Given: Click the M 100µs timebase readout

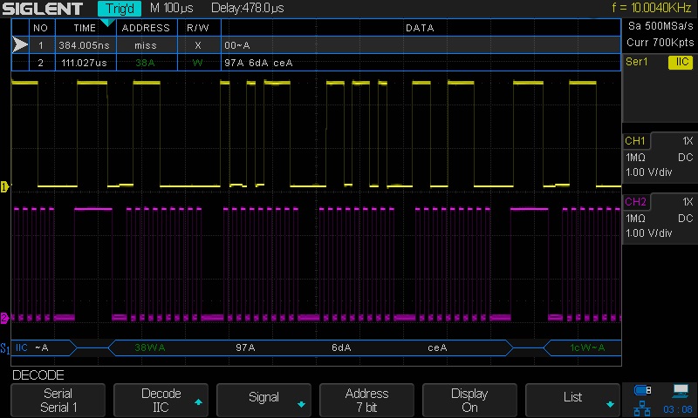Looking at the screenshot, I should coord(171,8).
